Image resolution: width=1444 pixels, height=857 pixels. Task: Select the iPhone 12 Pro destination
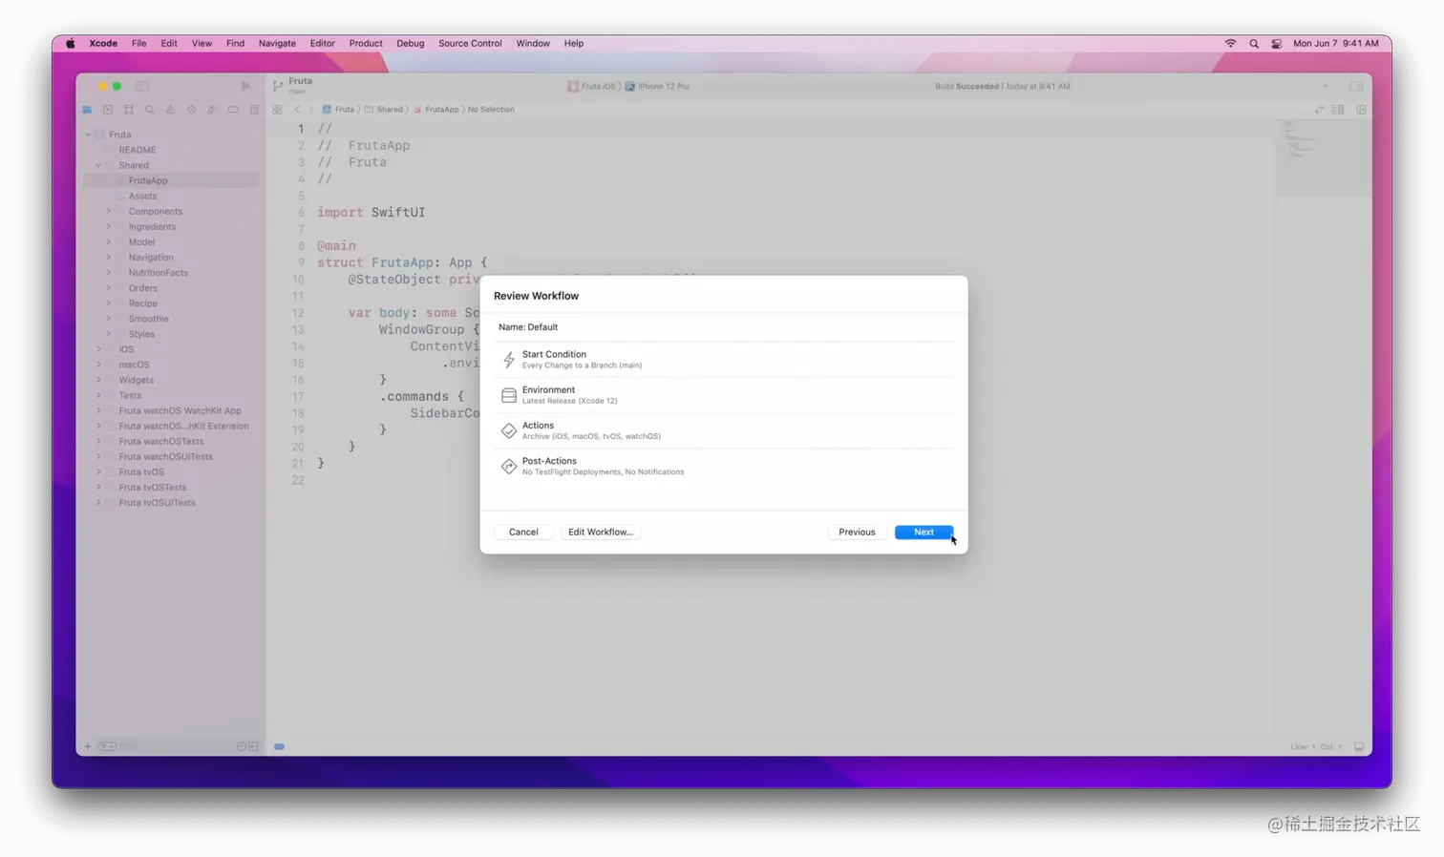click(658, 86)
